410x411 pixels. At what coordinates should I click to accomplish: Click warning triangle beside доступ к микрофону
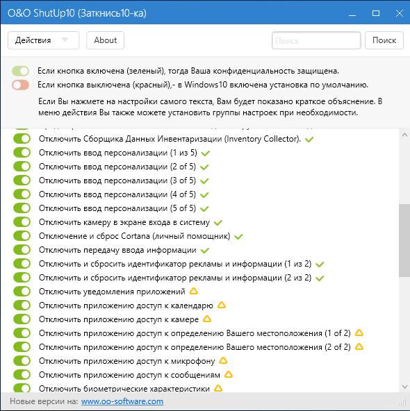click(x=223, y=360)
